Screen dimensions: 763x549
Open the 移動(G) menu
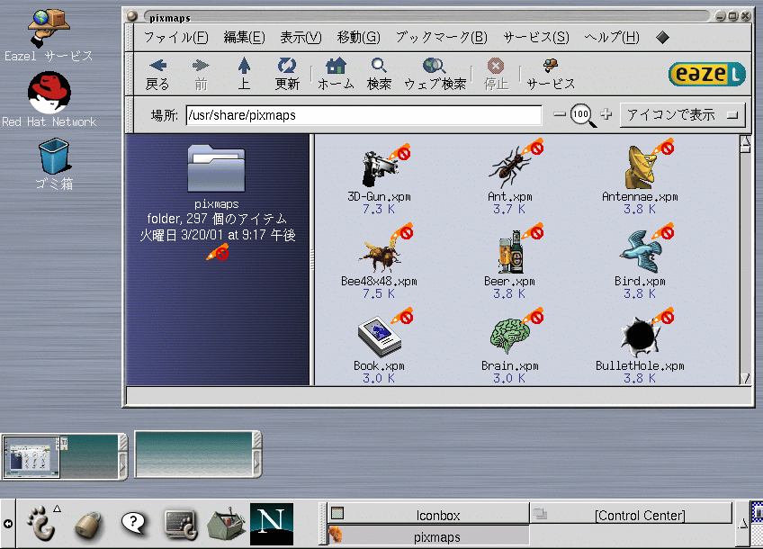(359, 37)
